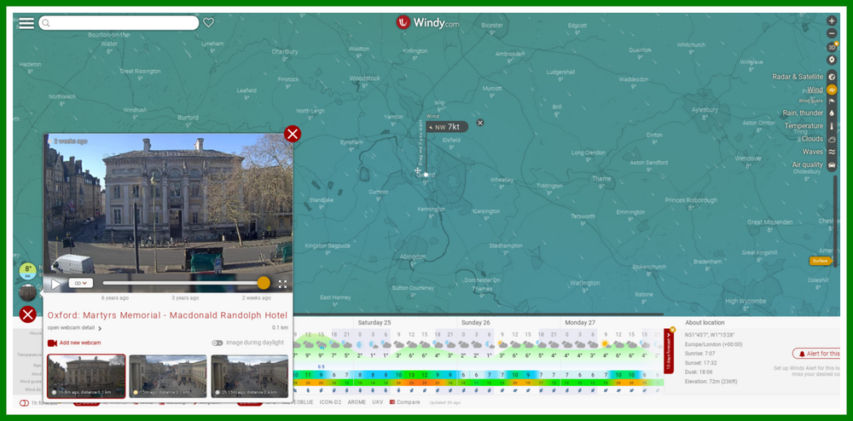The image size is (853, 421).
Task: Click the Radar & Satellite label
Action: point(798,77)
